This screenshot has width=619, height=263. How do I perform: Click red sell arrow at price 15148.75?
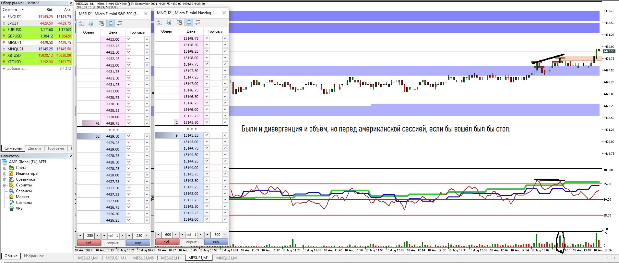207,38
